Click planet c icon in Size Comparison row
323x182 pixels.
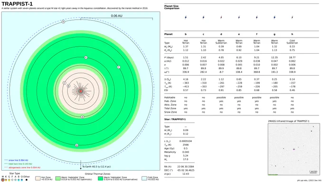[203, 18]
